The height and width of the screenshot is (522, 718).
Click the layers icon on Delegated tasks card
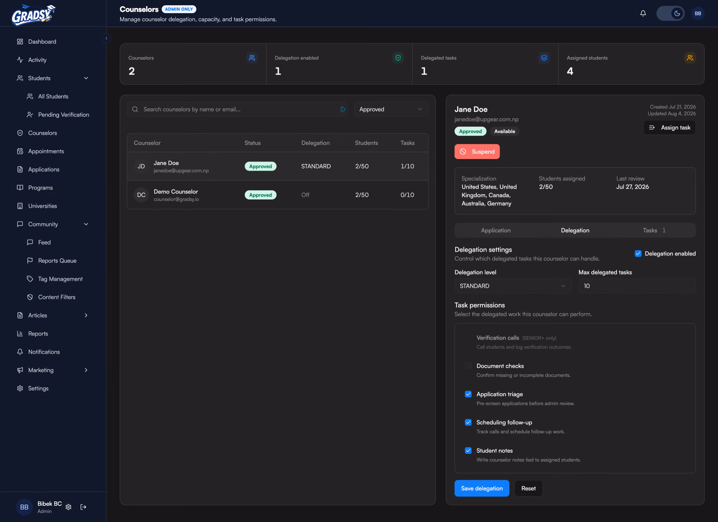[x=544, y=58]
